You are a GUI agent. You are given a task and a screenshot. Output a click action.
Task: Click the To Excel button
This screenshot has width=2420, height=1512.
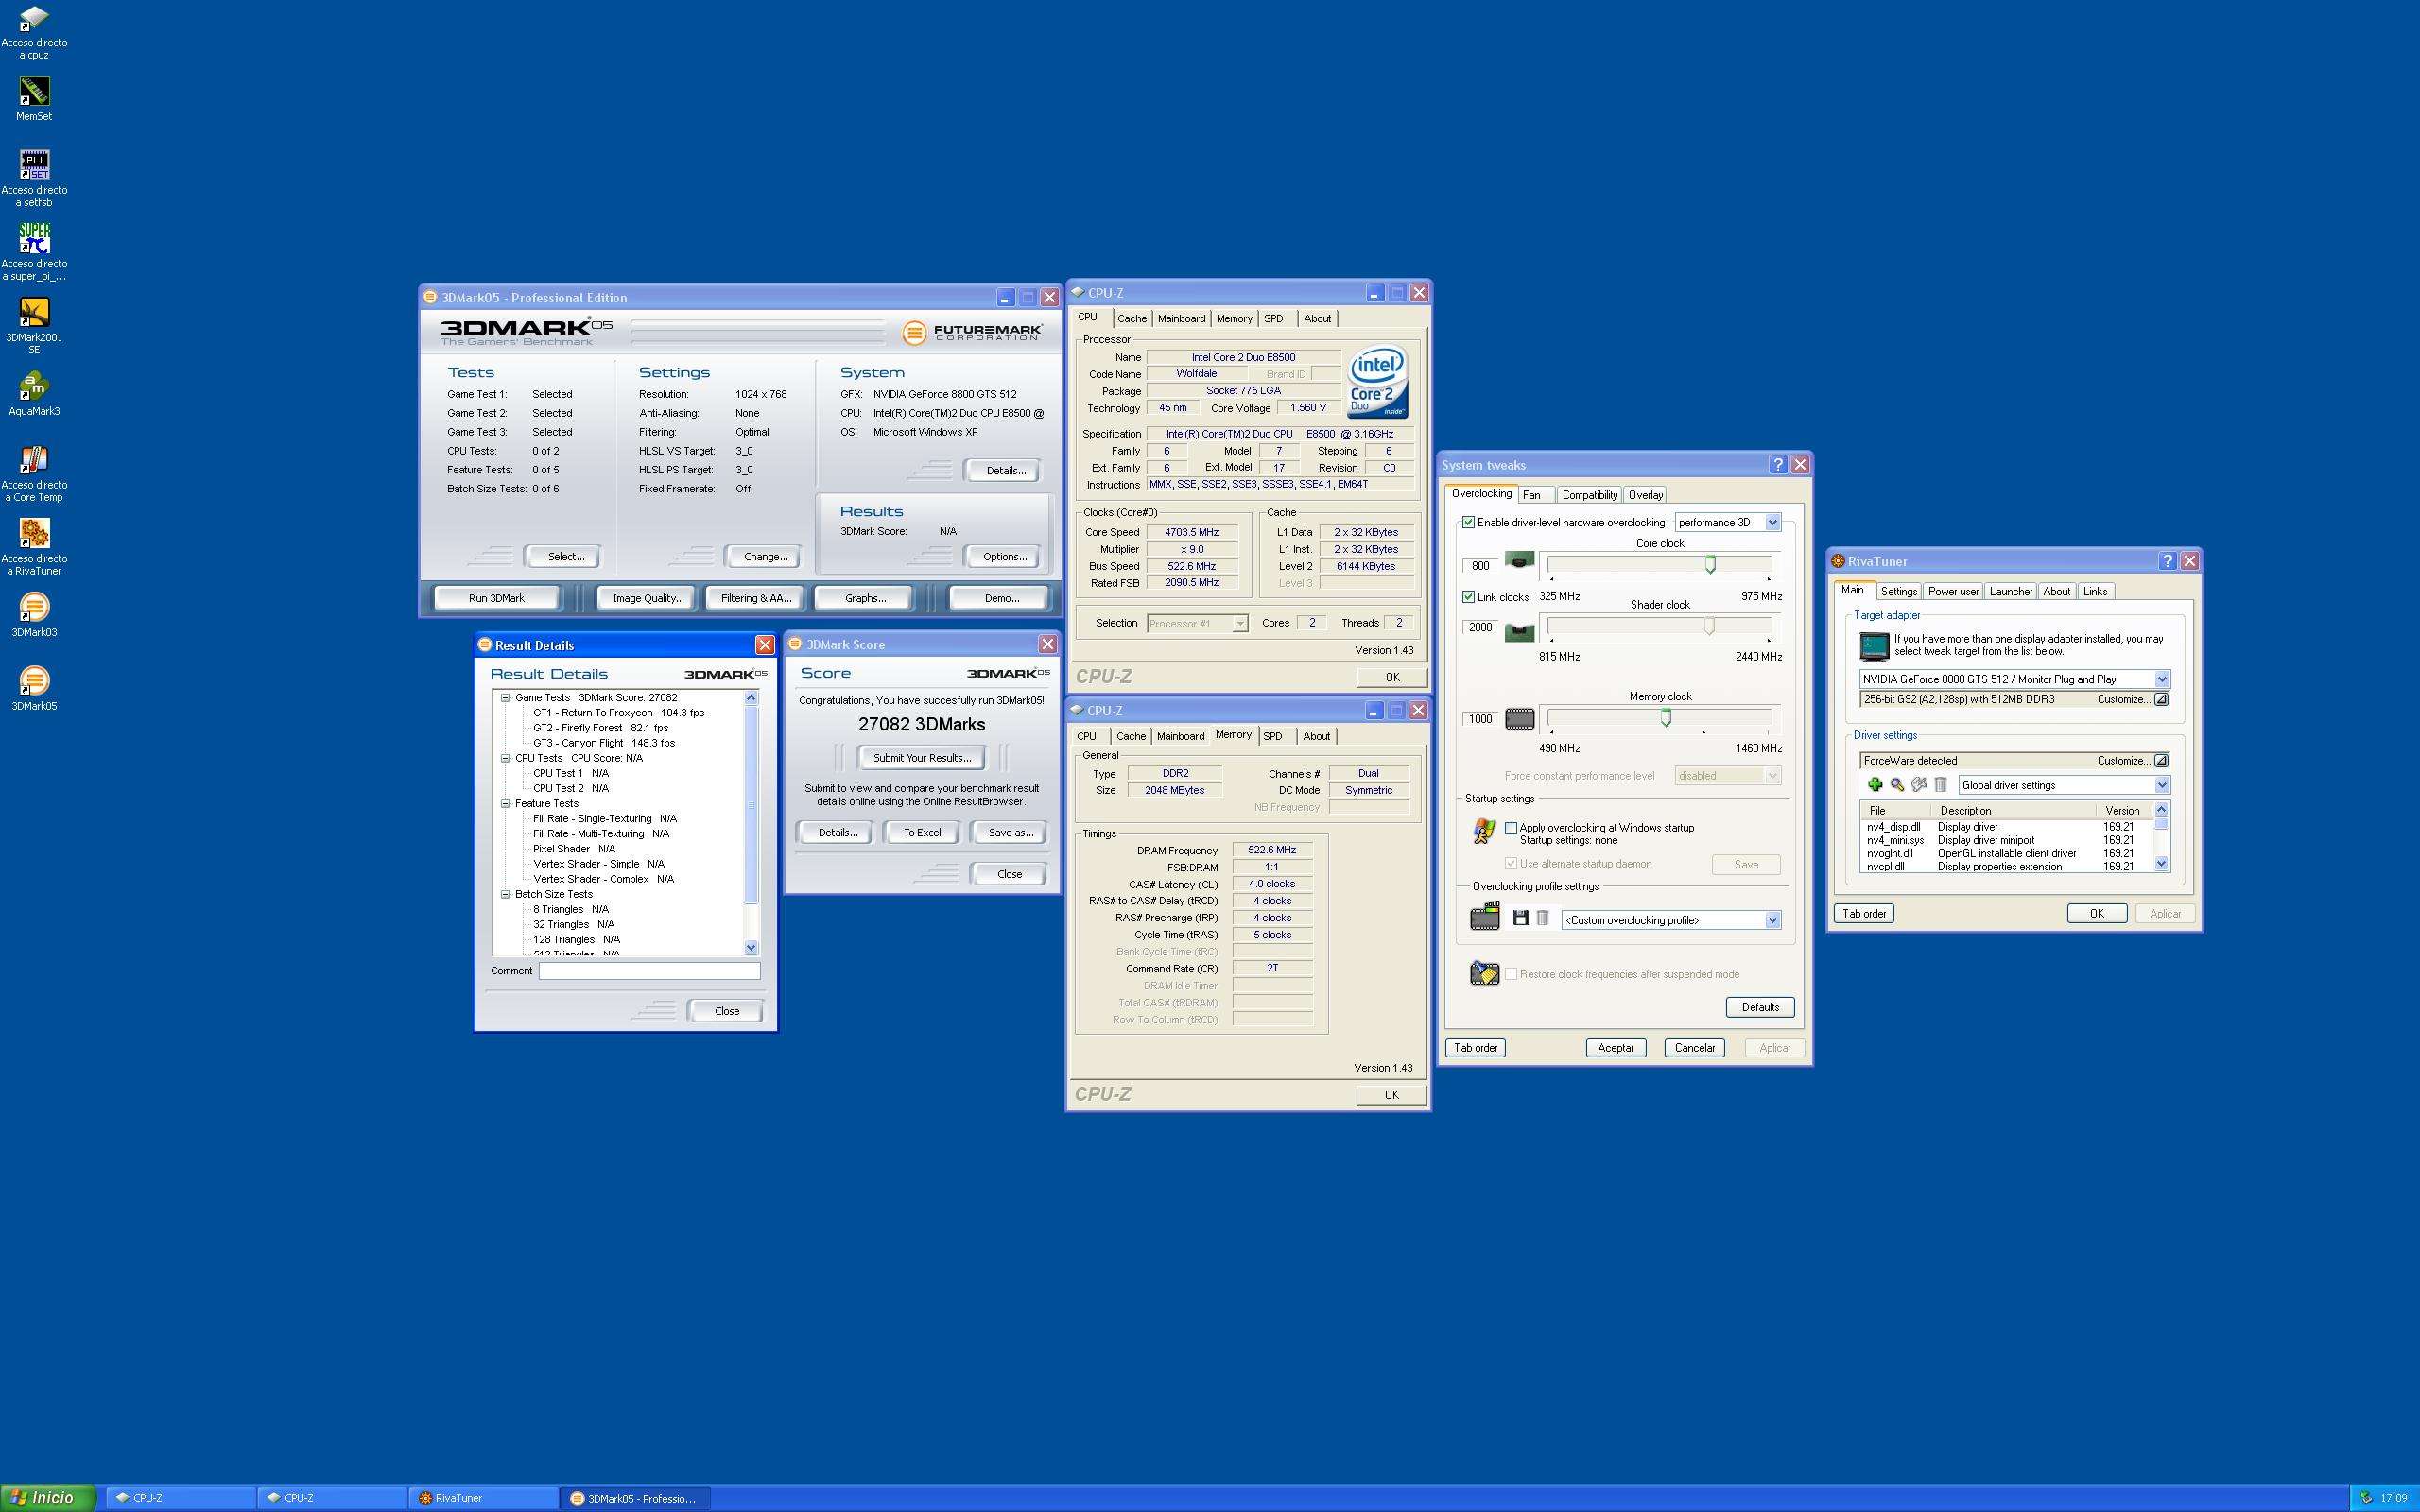pyautogui.click(x=922, y=832)
